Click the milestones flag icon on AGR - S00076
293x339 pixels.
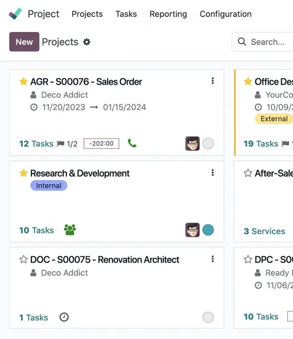(x=61, y=143)
